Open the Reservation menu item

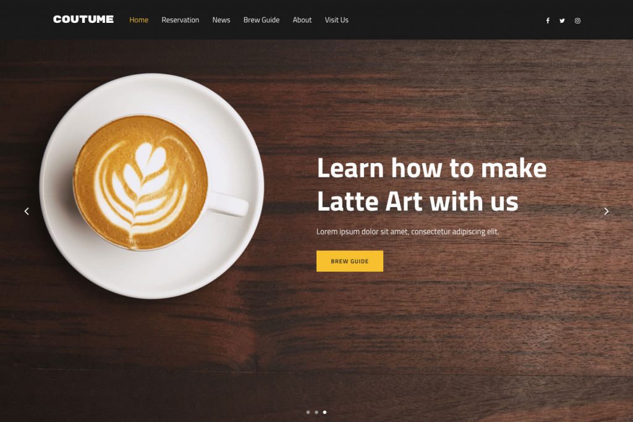(180, 20)
